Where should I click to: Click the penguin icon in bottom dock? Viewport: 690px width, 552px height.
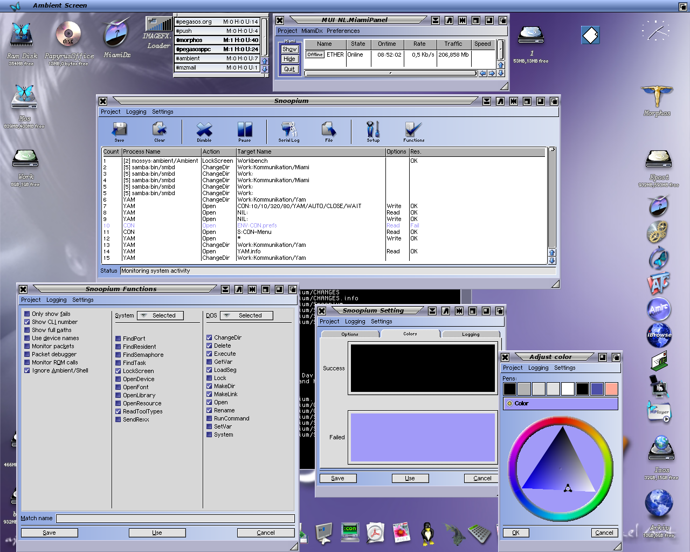pyautogui.click(x=427, y=533)
